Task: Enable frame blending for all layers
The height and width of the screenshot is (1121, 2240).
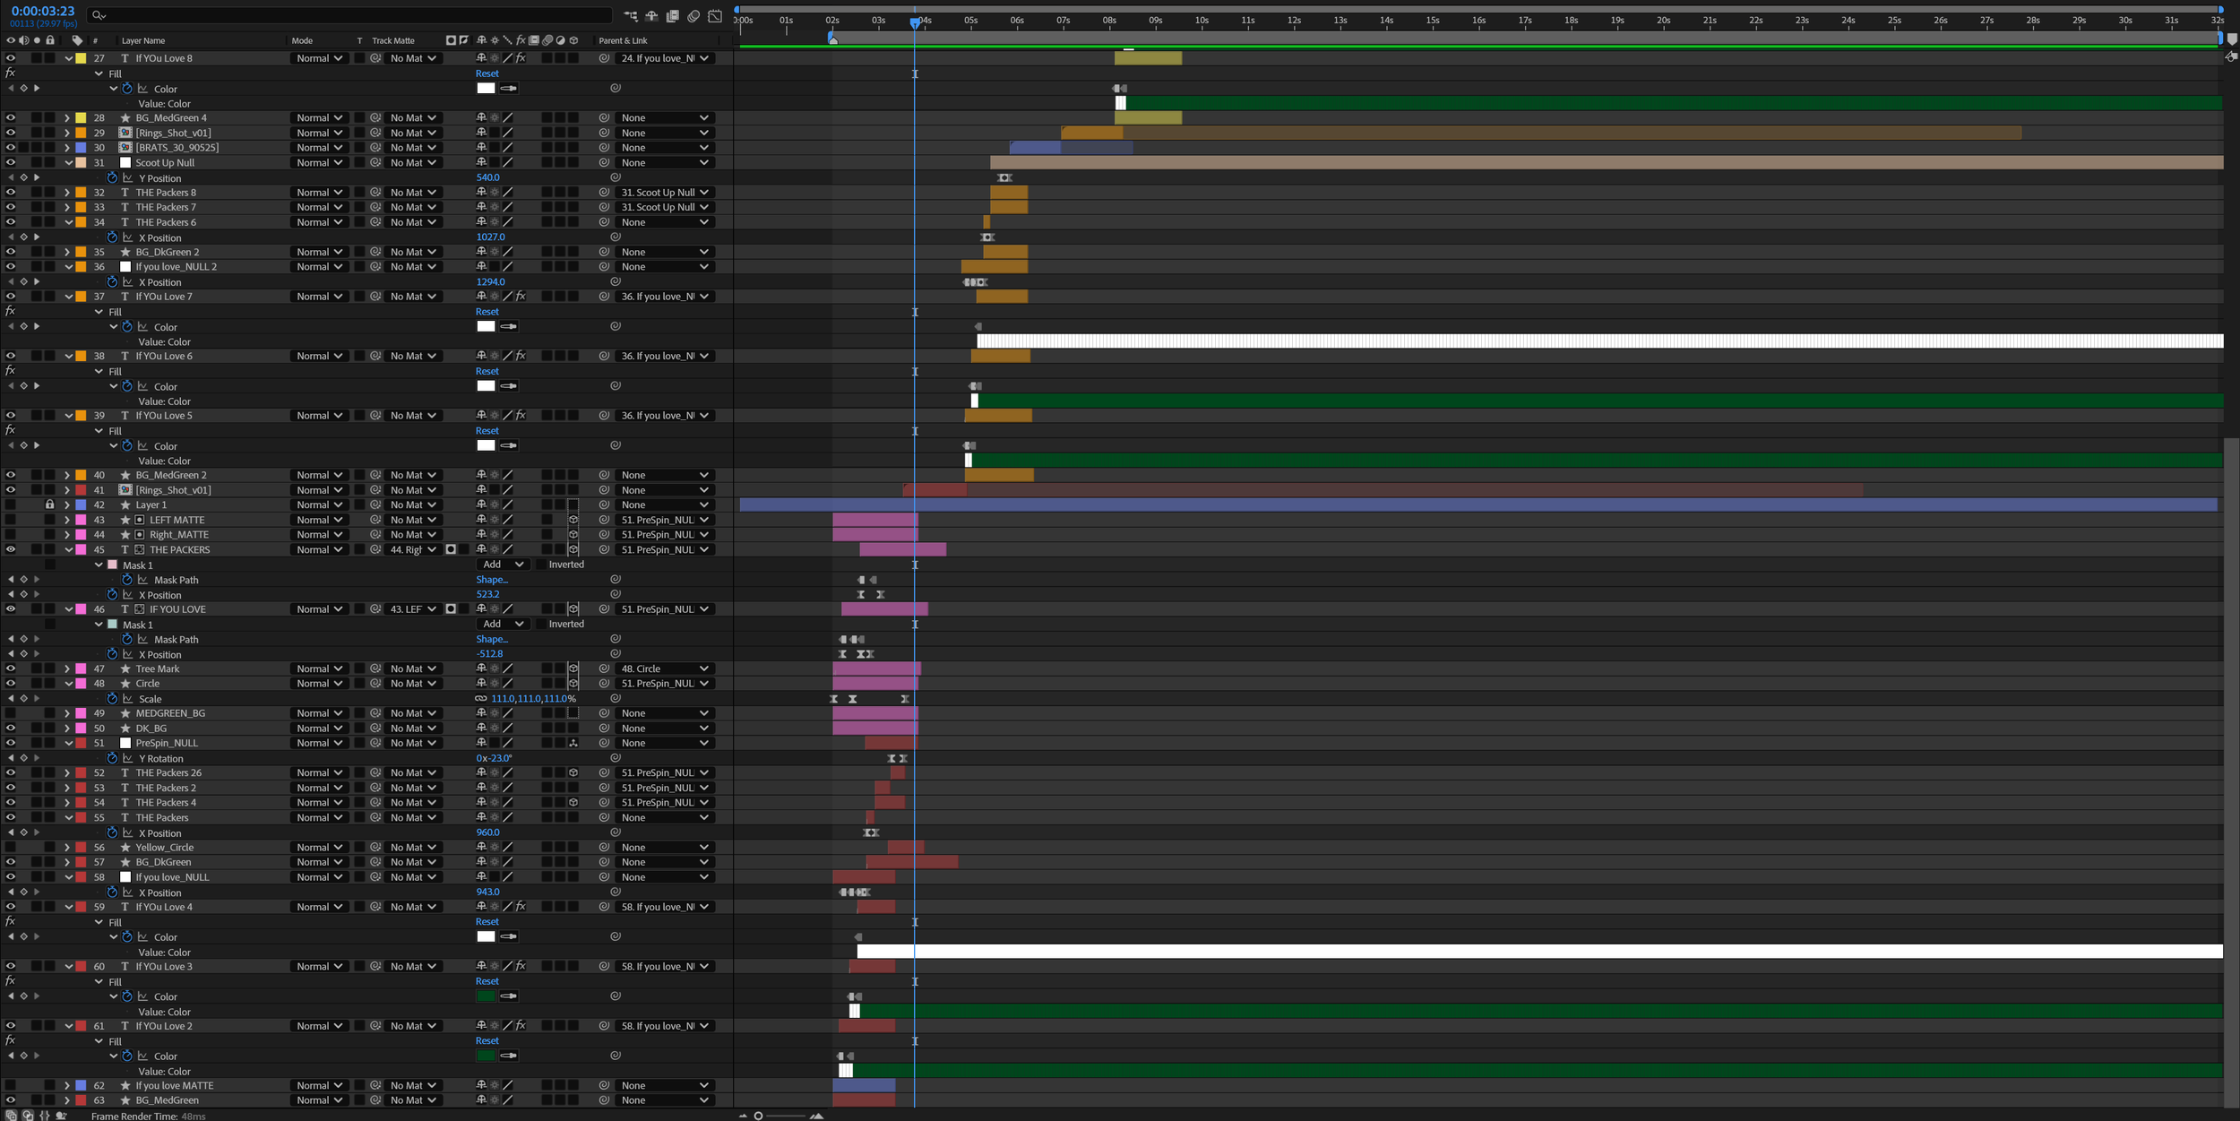Action: click(x=672, y=15)
